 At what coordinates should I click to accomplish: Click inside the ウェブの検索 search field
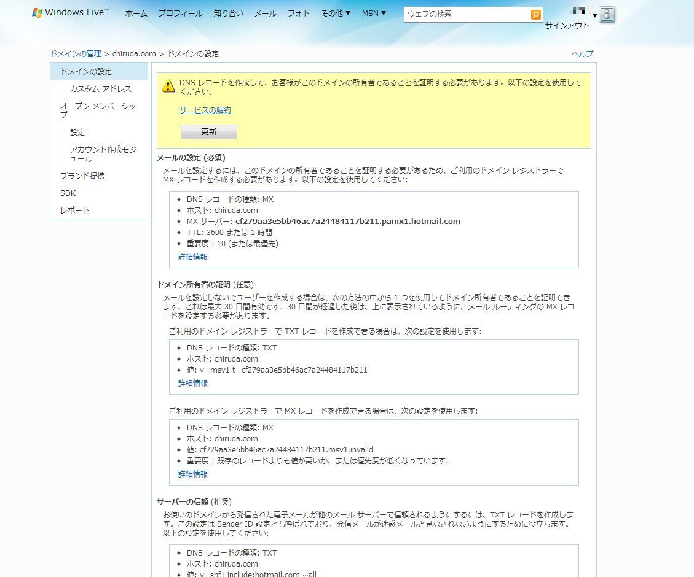coord(467,15)
